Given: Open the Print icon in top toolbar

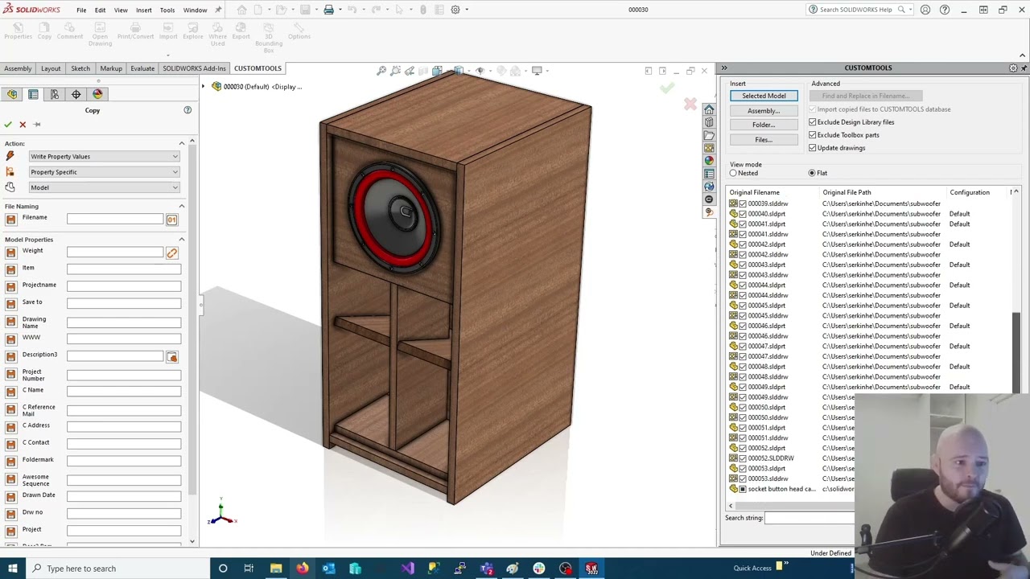Looking at the screenshot, I should tap(328, 10).
